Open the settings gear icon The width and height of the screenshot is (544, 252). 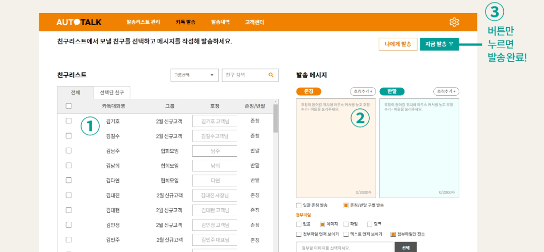(x=454, y=22)
